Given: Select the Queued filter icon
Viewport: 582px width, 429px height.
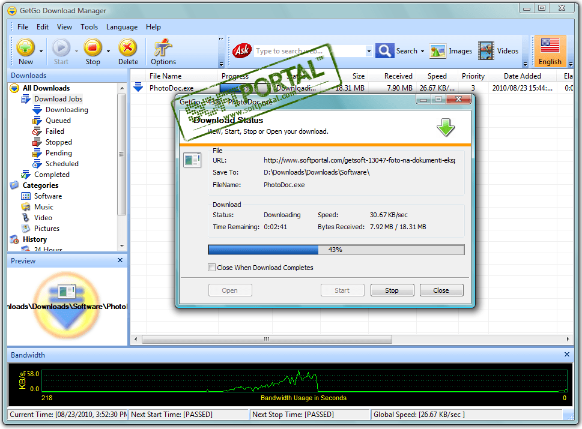Looking at the screenshot, I should click(37, 121).
